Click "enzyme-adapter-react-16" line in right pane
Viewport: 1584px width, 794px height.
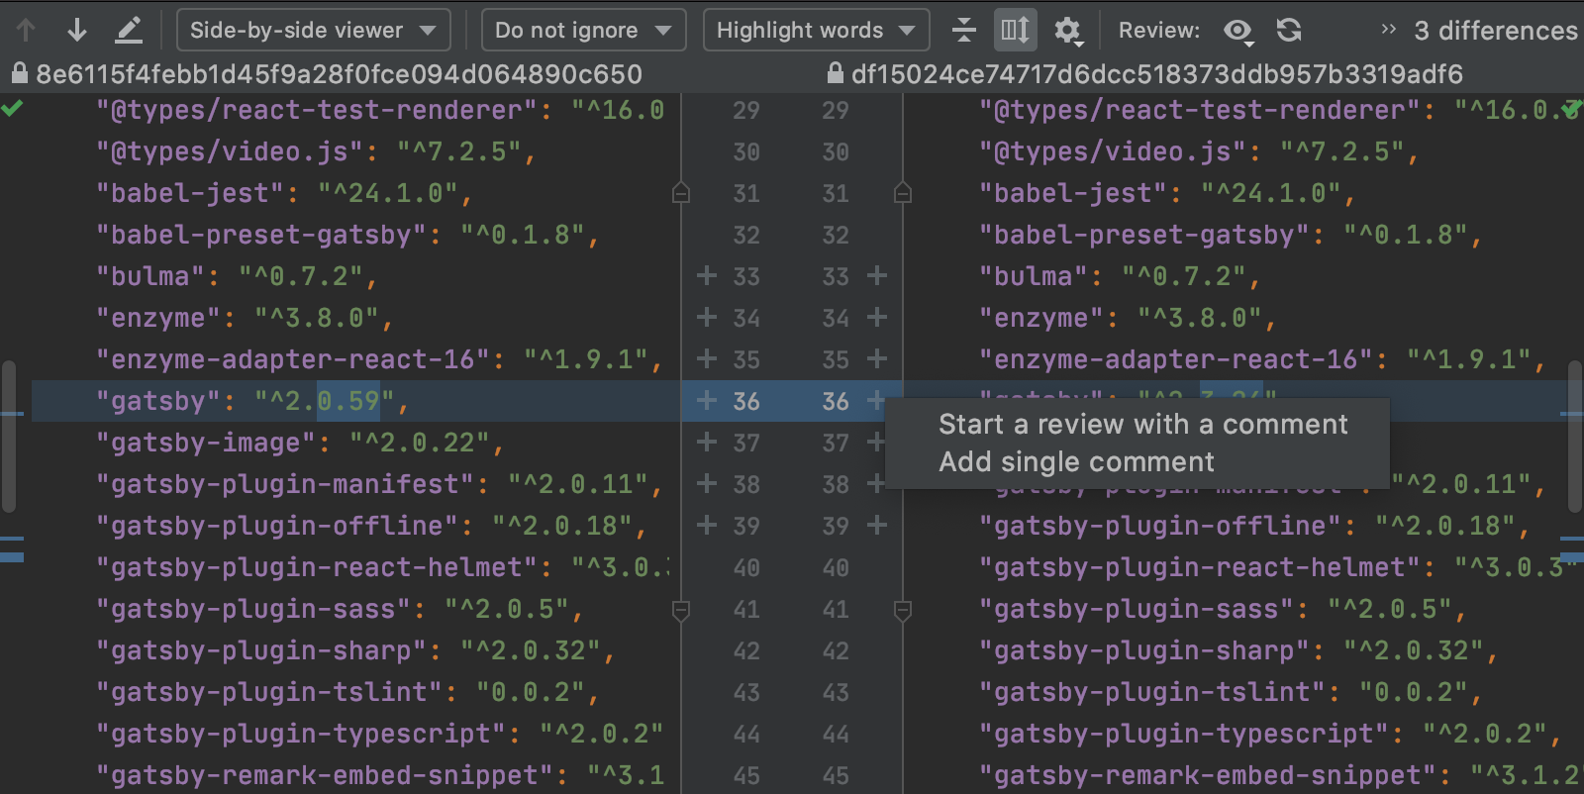coord(1261,359)
